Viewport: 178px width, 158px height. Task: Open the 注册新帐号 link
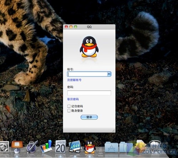point(74,80)
